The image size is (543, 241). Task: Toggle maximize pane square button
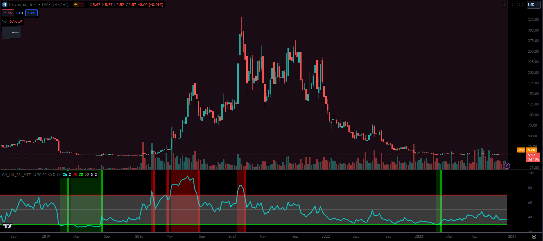[521, 4]
